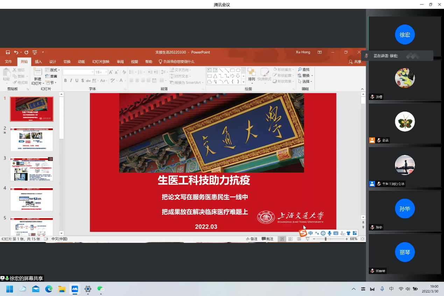Screen dimensions: 444x296
Task: Click the Share (共享) button
Action: (355, 62)
